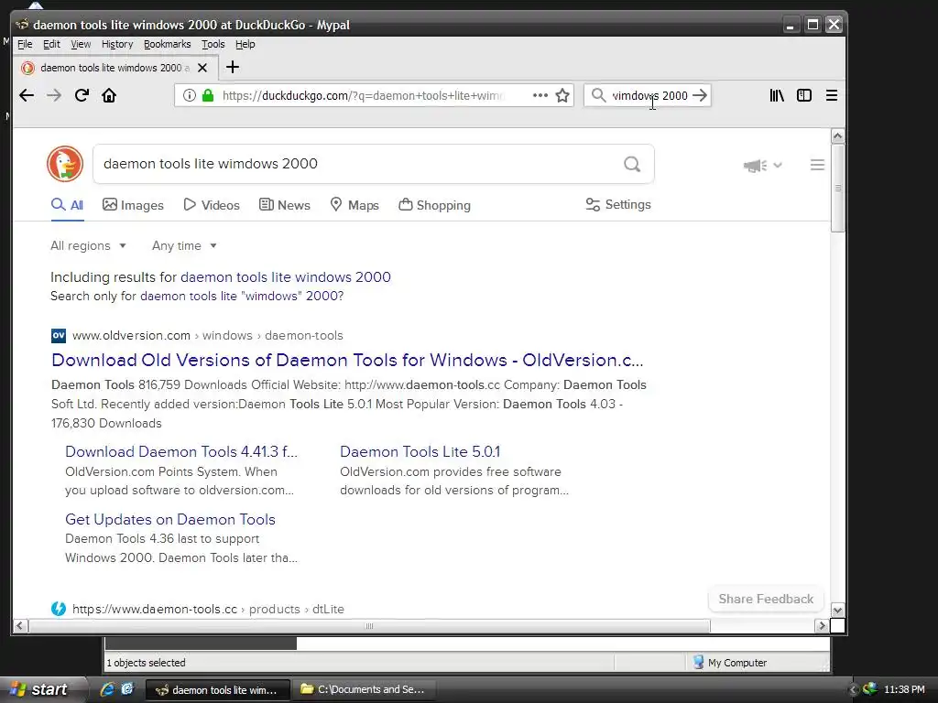Viewport: 938px width, 703px height.
Task: Show site information icon in address bar
Action: (189, 95)
